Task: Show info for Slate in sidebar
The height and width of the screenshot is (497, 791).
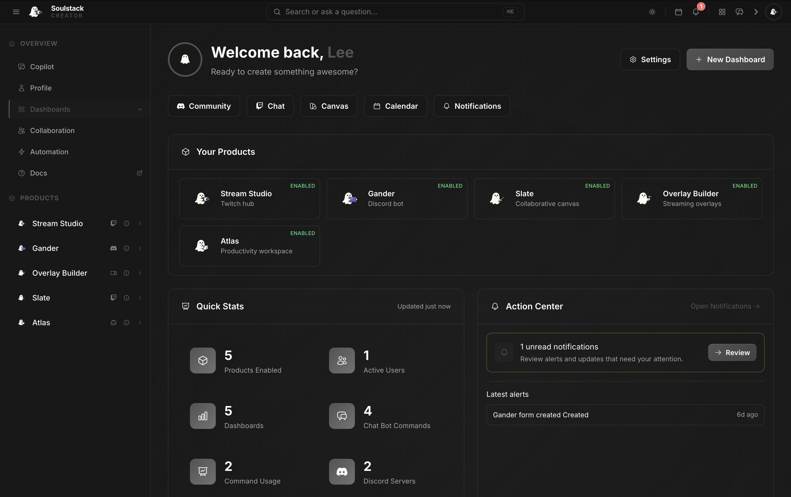Action: (x=126, y=298)
